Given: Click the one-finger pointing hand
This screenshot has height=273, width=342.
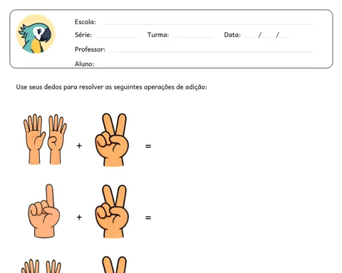Looking at the screenshot, I should [x=44, y=211].
